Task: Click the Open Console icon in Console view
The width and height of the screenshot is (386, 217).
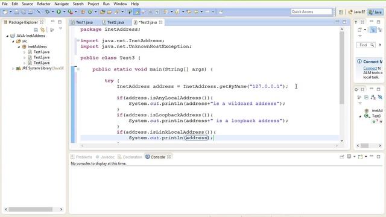Action: (x=361, y=157)
